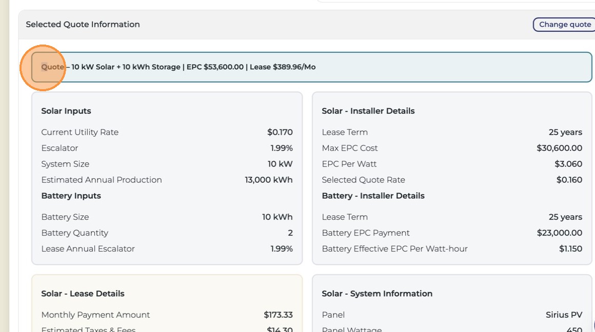Click the Solar - Installer Details heading
The image size is (595, 332).
pos(368,111)
